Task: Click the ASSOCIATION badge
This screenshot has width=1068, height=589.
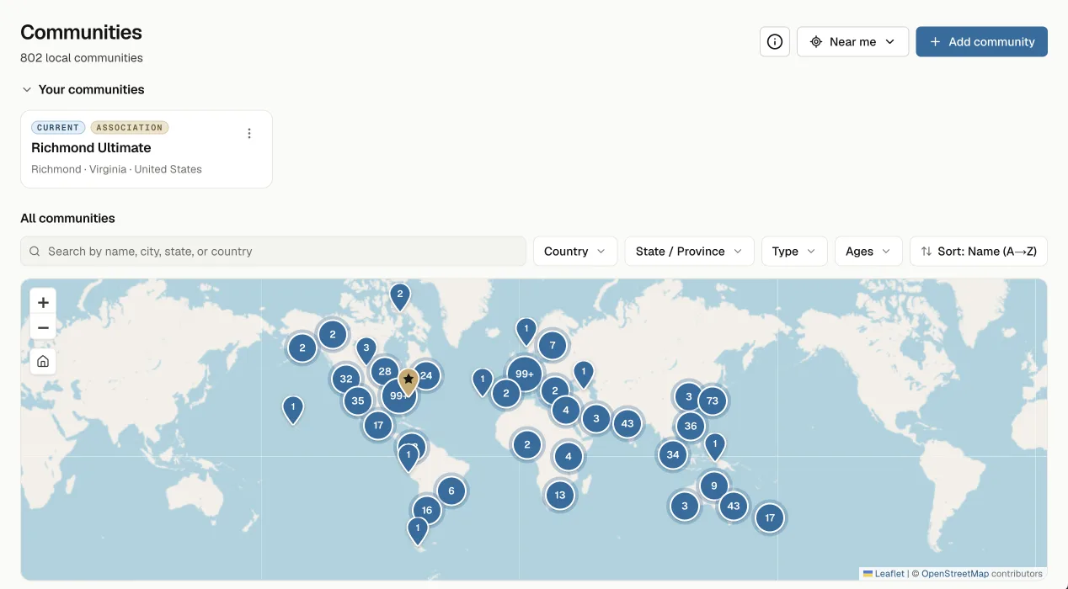Action: click(130, 128)
